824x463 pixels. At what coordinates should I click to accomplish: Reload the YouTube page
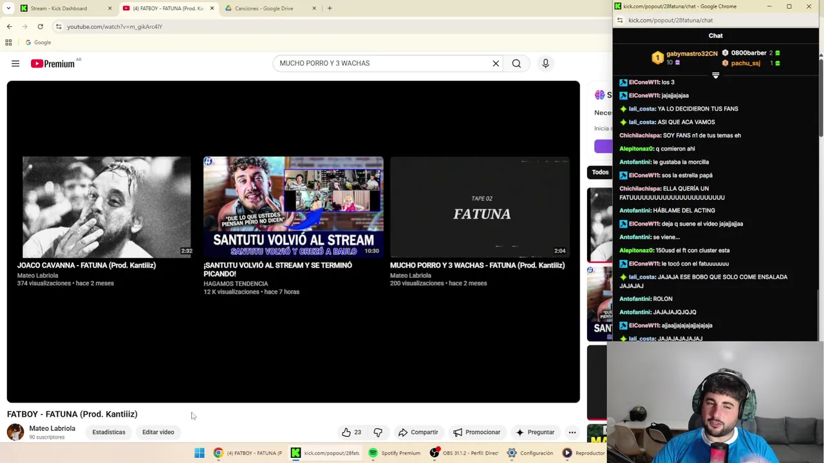point(40,26)
